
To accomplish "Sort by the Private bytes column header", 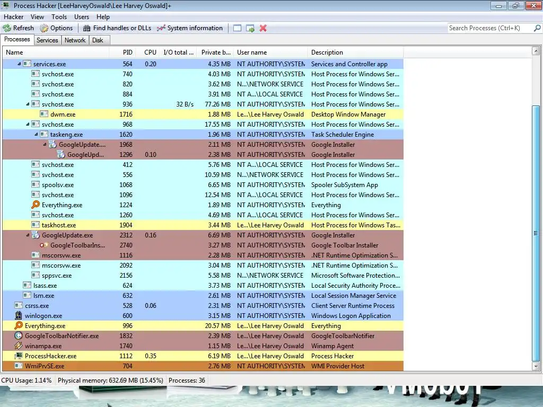I will click(215, 52).
